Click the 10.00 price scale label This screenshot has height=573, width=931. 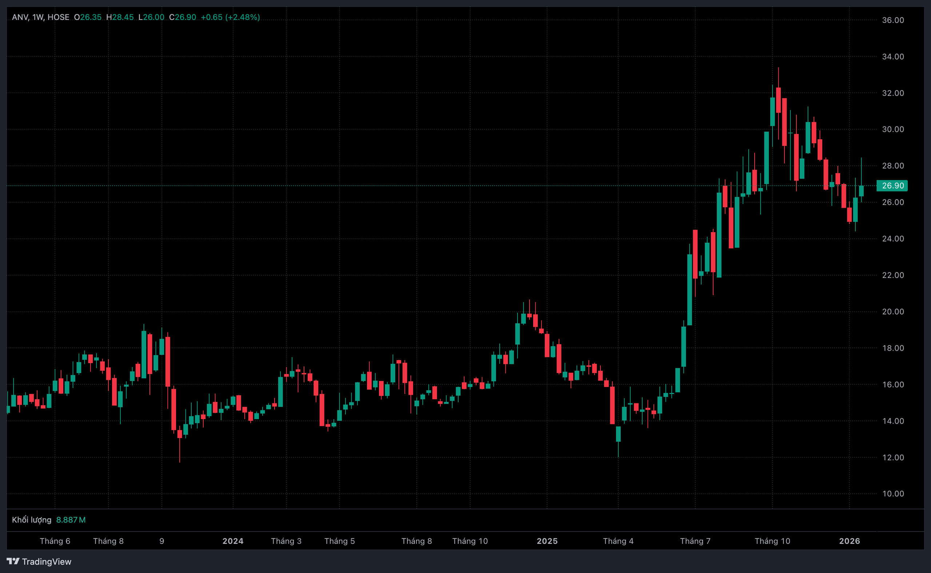[893, 493]
